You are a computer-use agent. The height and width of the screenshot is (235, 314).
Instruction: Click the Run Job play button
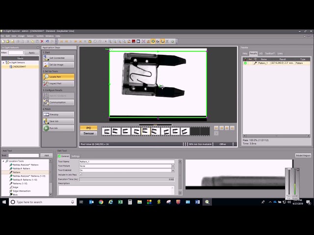point(58,128)
